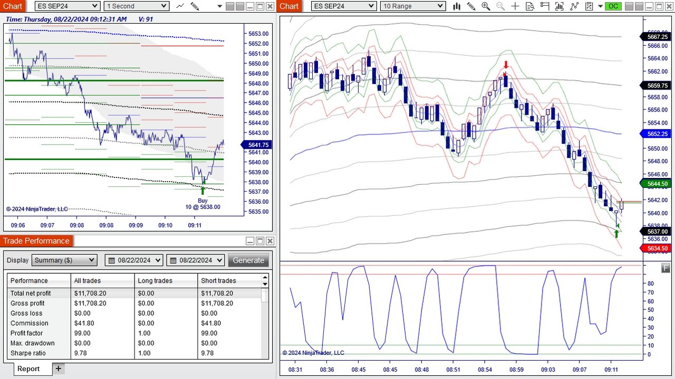
Task: Maximize the Trade Performance window
Action: [260, 241]
